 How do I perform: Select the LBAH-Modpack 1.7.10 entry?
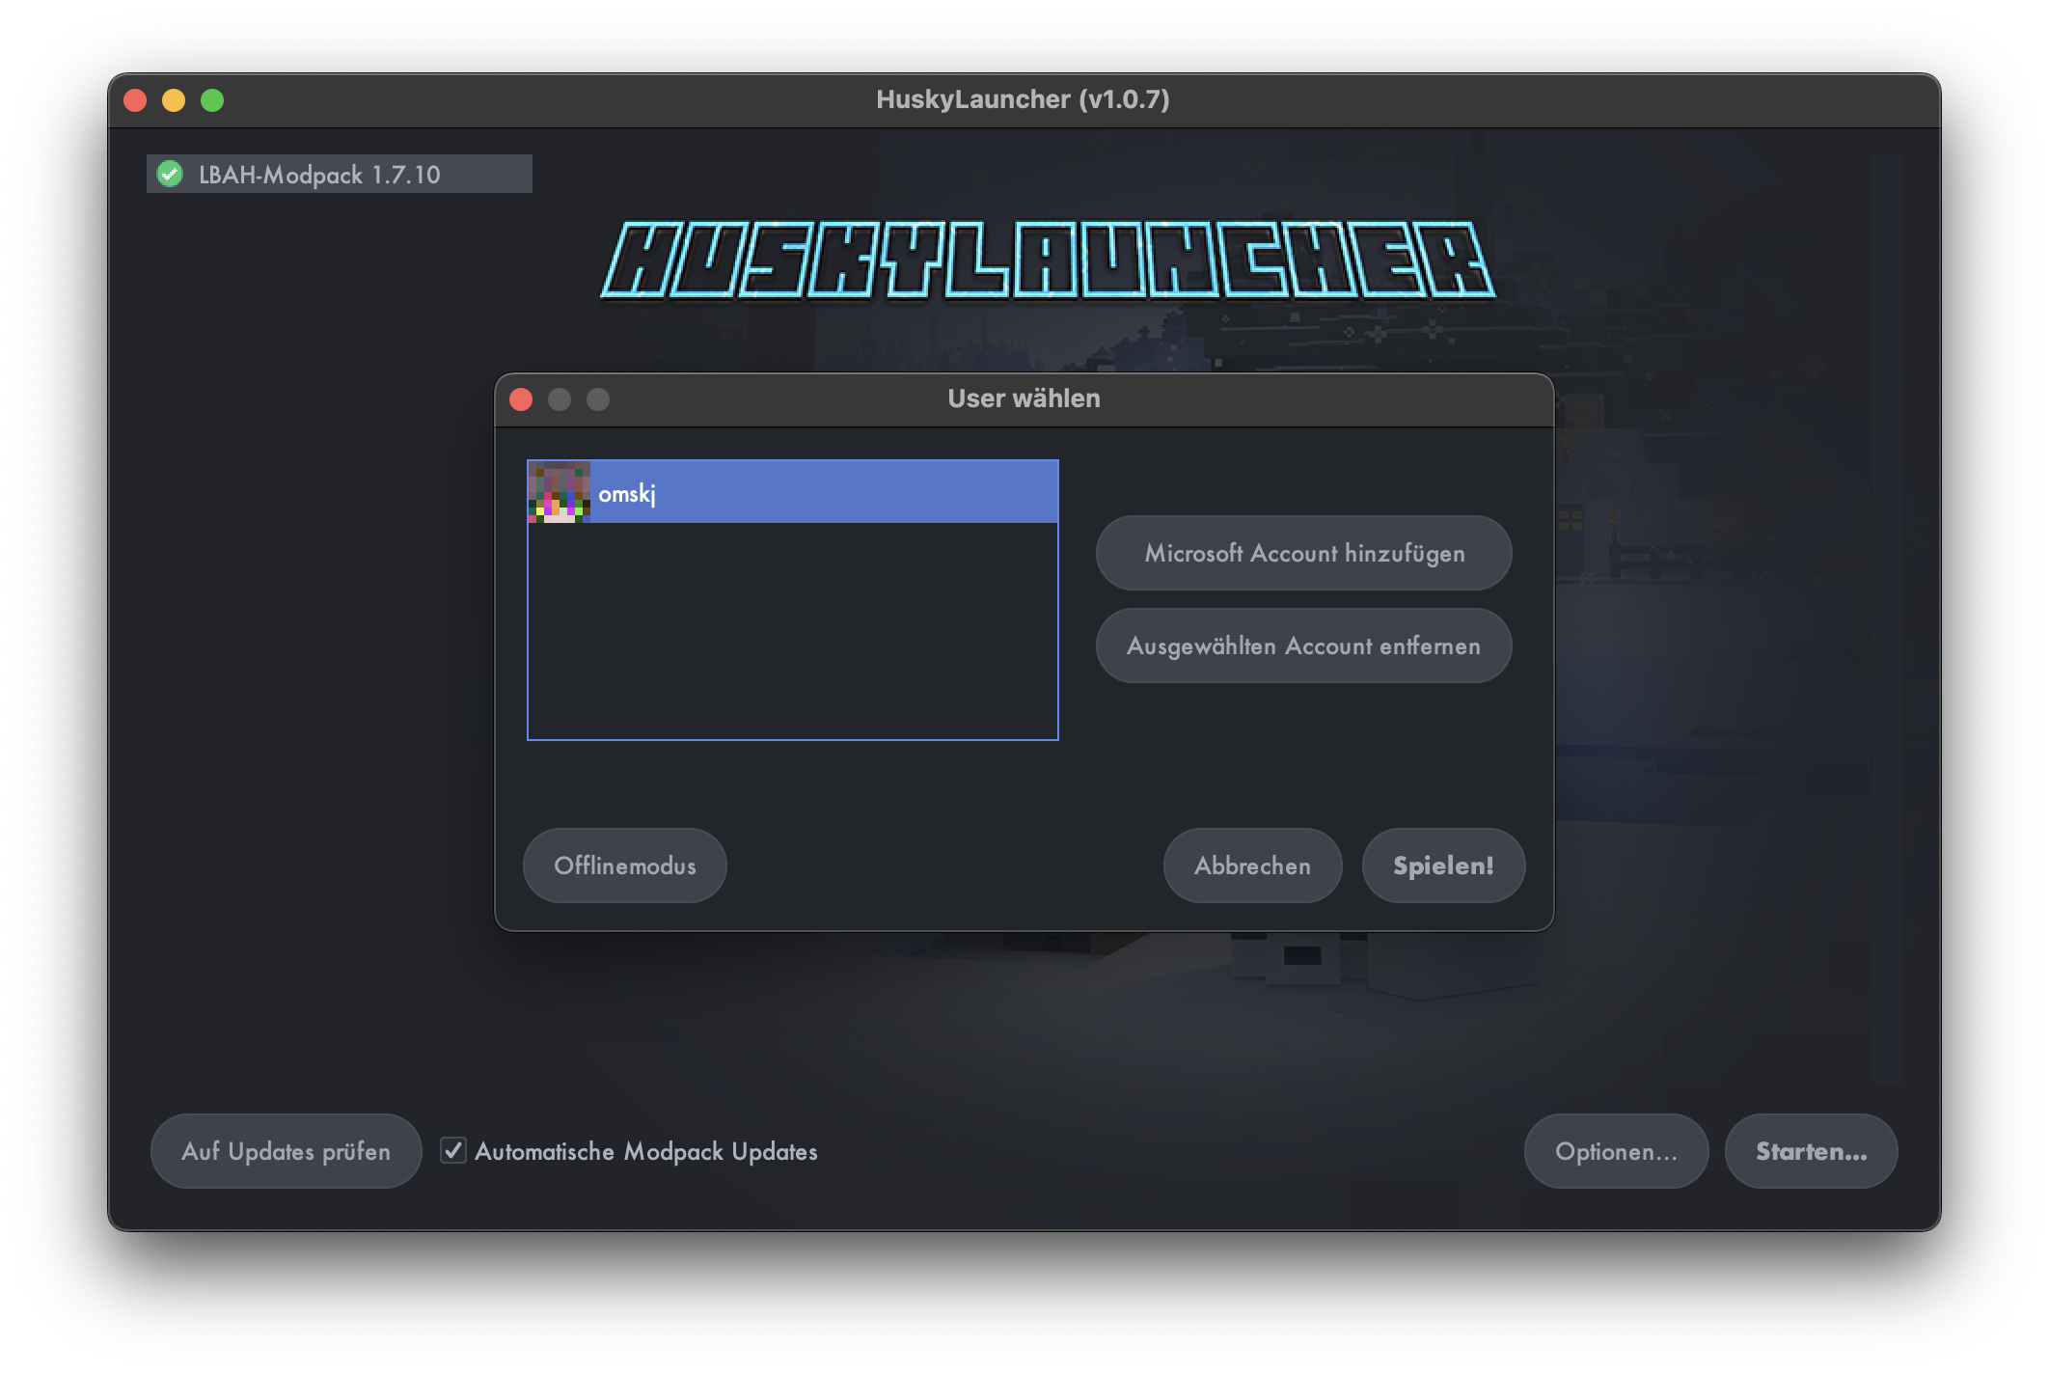(339, 174)
